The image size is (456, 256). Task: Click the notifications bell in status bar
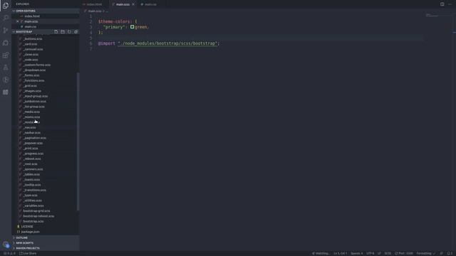pyautogui.click(x=450, y=253)
